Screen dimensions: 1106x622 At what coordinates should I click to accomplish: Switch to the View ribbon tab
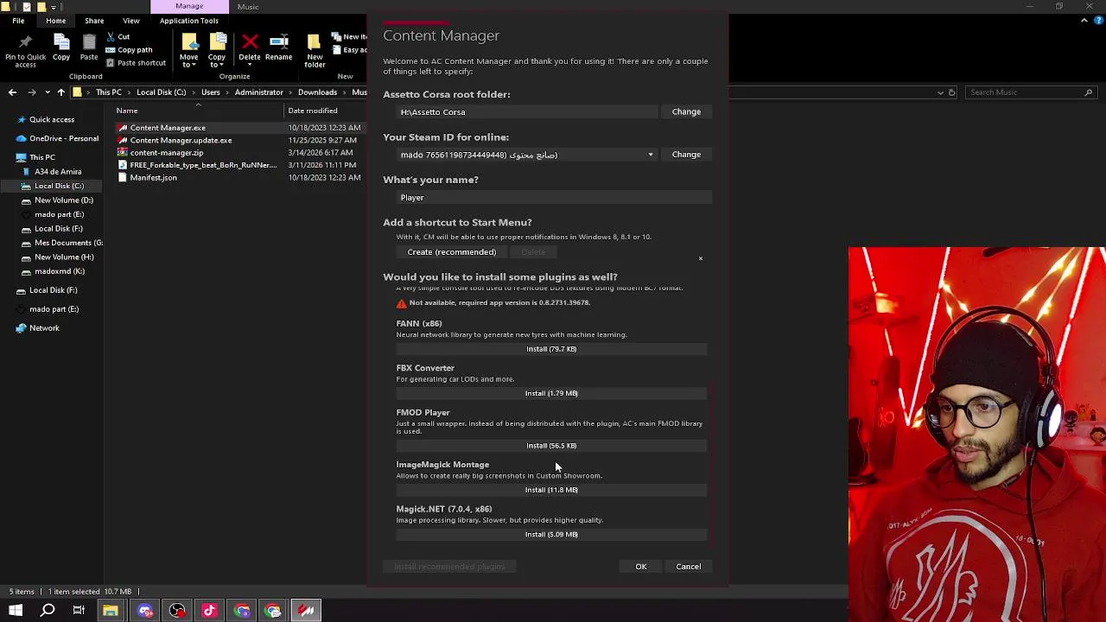131,21
